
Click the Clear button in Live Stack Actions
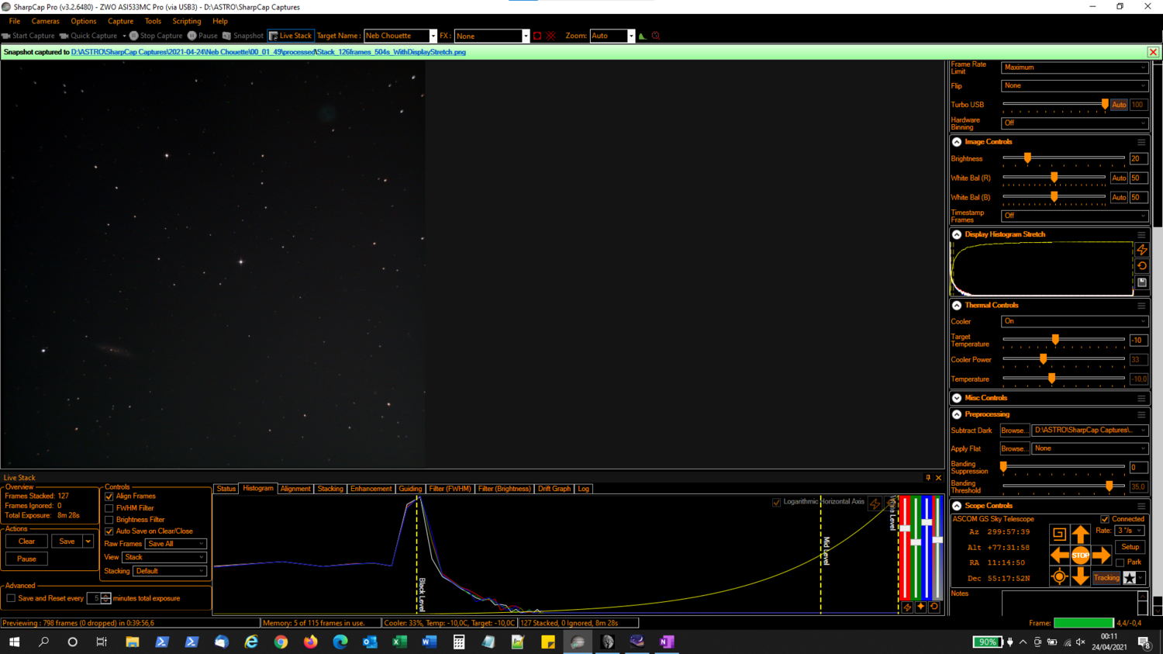click(26, 541)
